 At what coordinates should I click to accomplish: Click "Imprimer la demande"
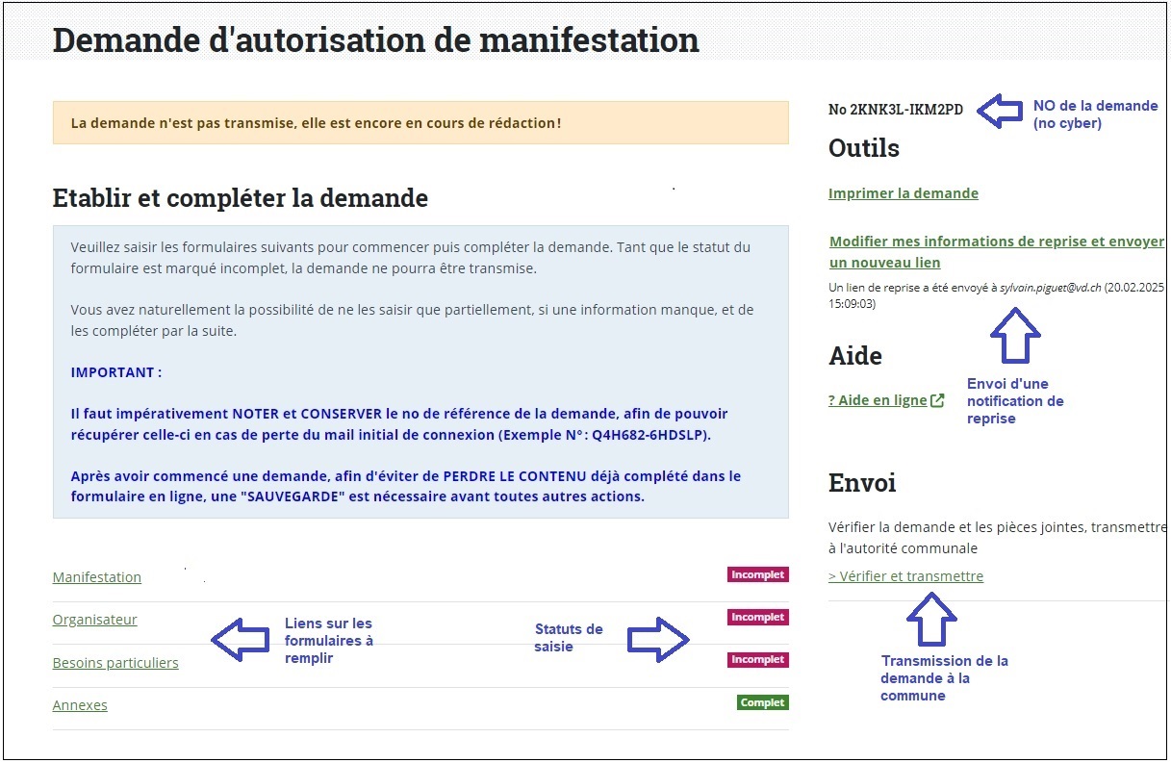[x=904, y=192]
